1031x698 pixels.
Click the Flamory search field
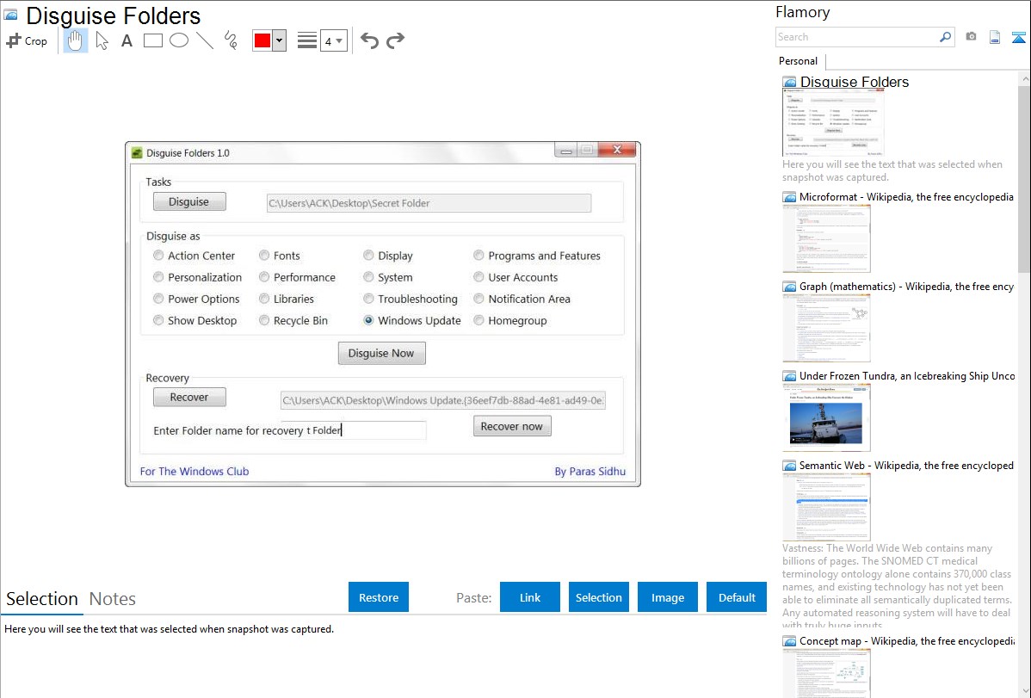(856, 37)
